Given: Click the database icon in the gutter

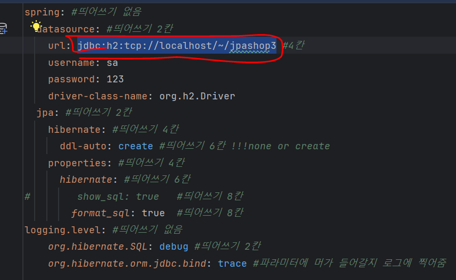Looking at the screenshot, I should pyautogui.click(x=3, y=29).
